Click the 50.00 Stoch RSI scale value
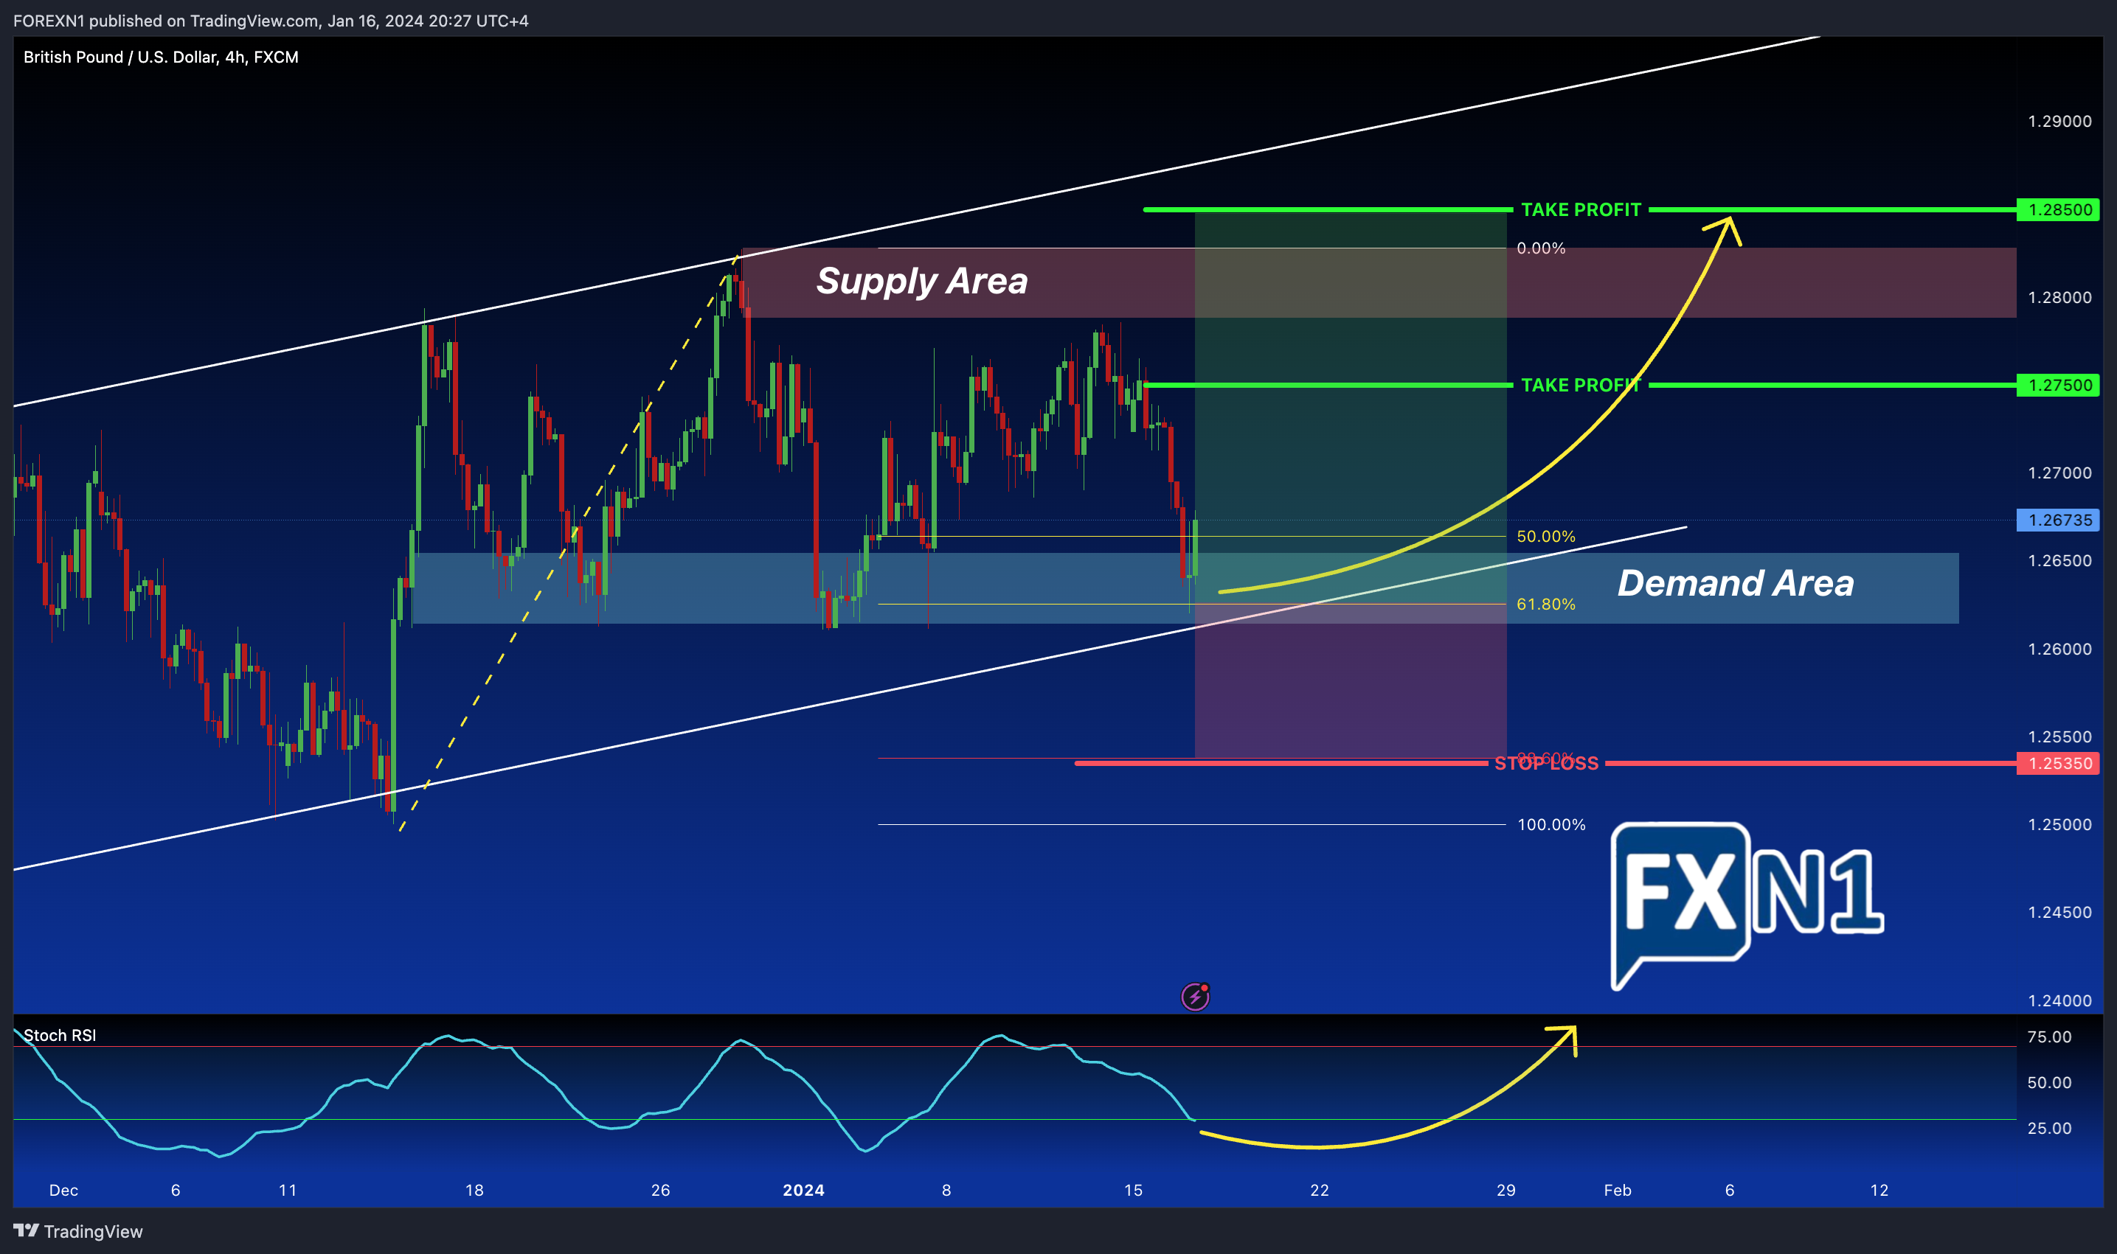Image resolution: width=2117 pixels, height=1254 pixels. tap(2049, 1082)
